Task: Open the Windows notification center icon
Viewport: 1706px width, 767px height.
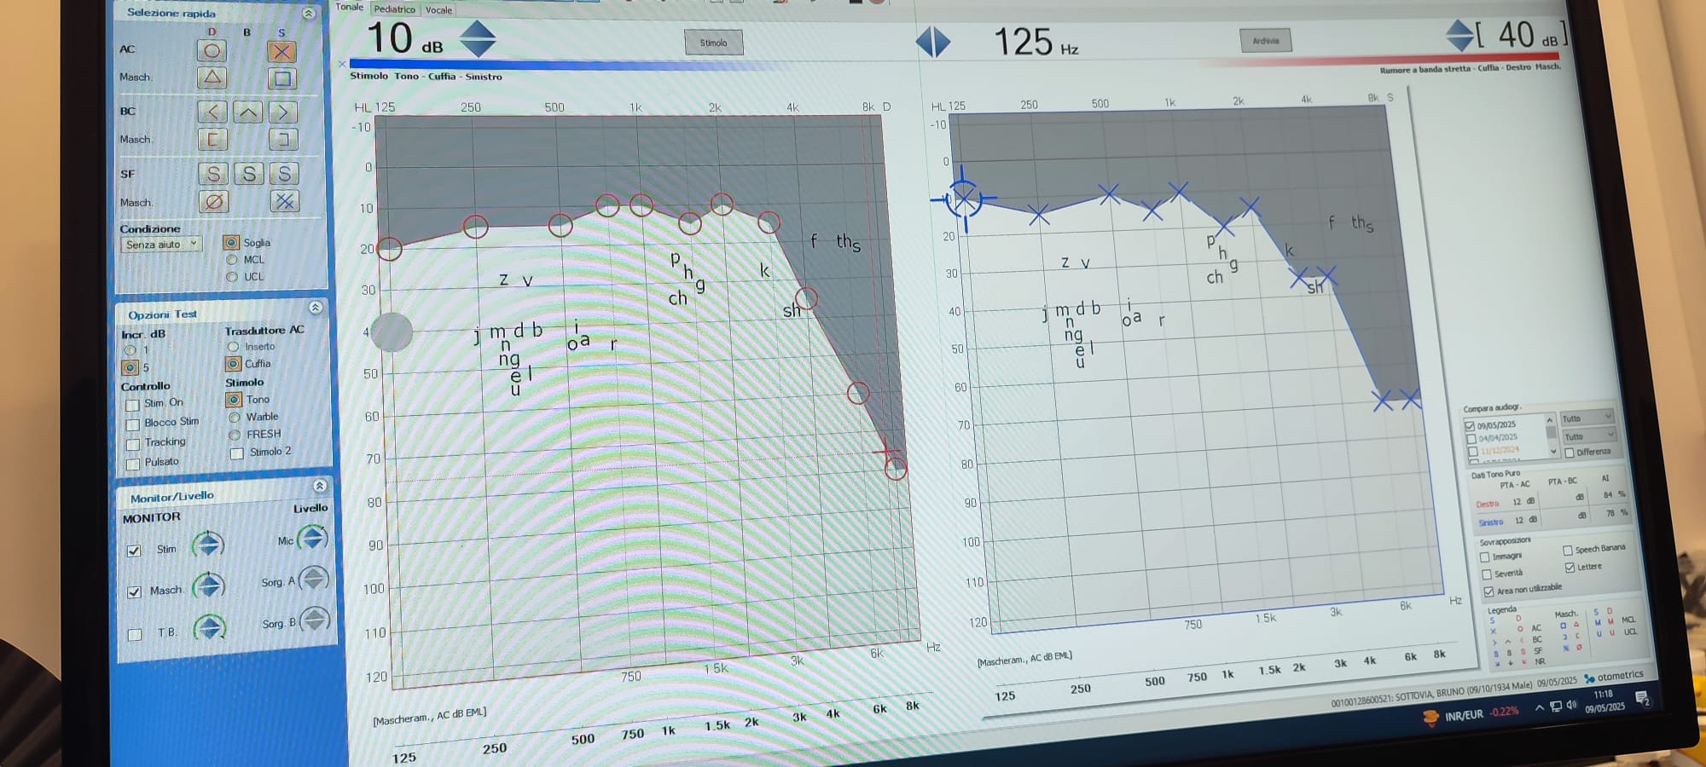Action: pyautogui.click(x=1642, y=701)
